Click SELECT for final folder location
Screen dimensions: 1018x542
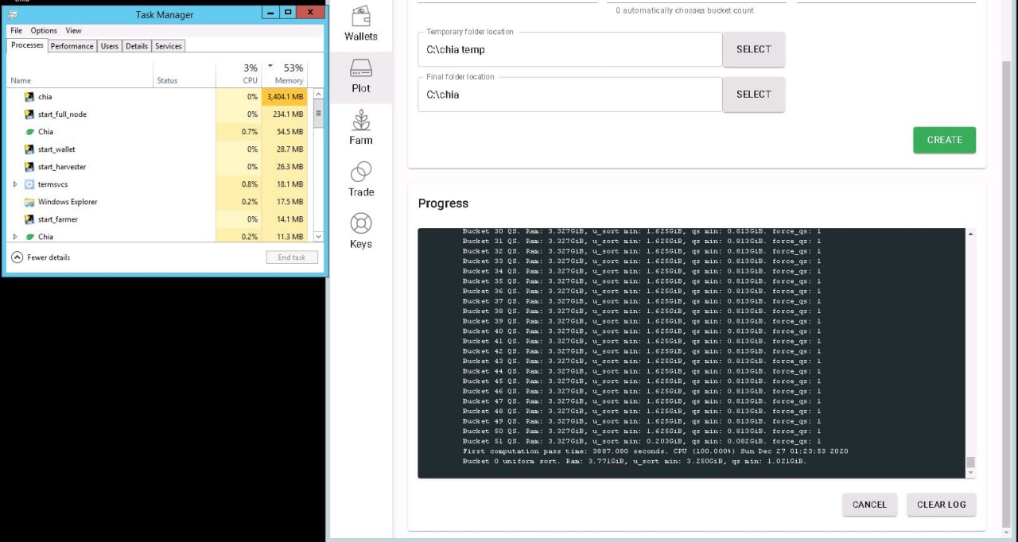point(754,95)
